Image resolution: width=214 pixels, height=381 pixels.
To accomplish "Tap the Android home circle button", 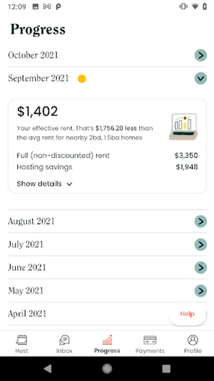I will click(107, 369).
